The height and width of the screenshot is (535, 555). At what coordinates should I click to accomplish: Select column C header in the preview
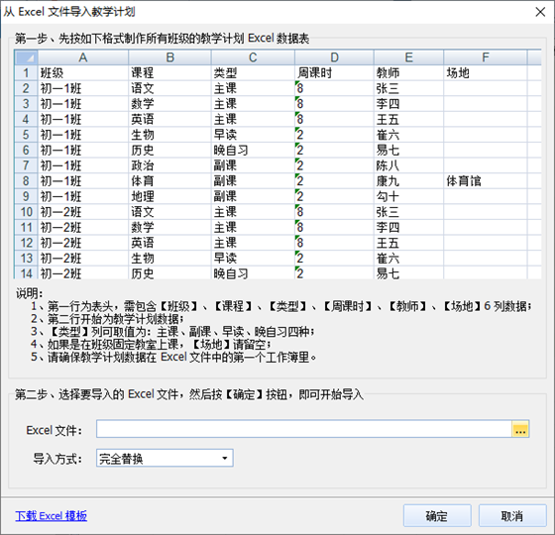[253, 57]
